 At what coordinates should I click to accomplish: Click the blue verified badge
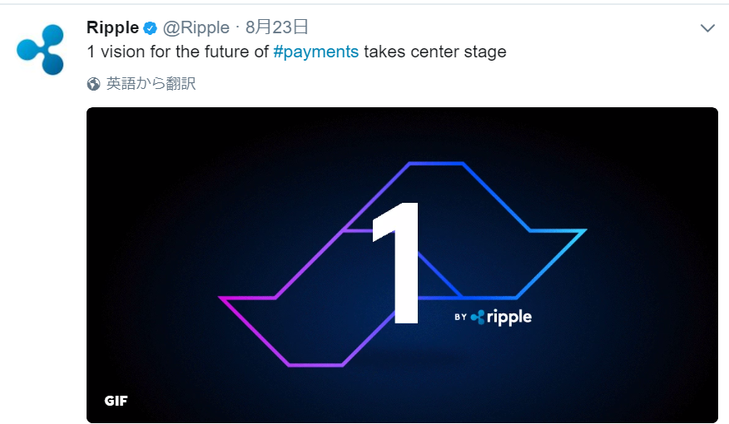point(150,28)
